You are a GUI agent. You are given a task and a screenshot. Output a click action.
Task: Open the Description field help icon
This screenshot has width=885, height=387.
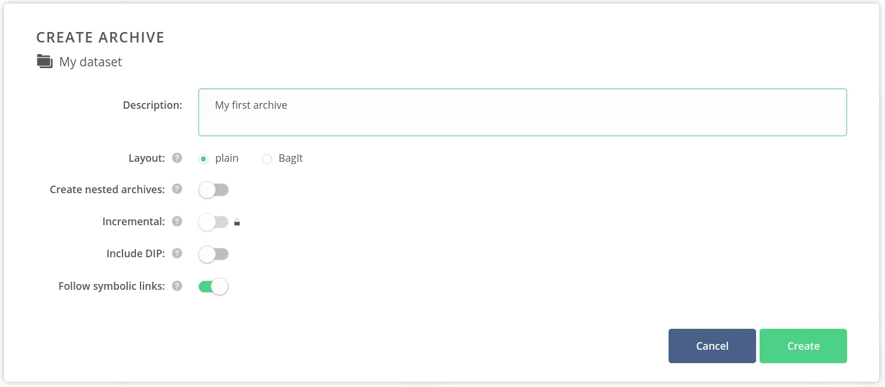point(177,105)
